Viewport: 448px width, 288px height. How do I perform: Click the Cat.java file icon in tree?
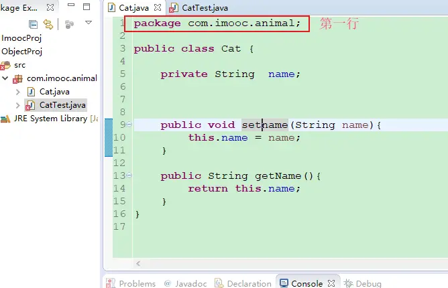coord(31,92)
